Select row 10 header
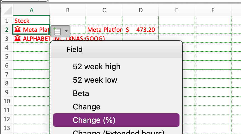The width and height of the screenshot is (241, 134). pos(7,101)
